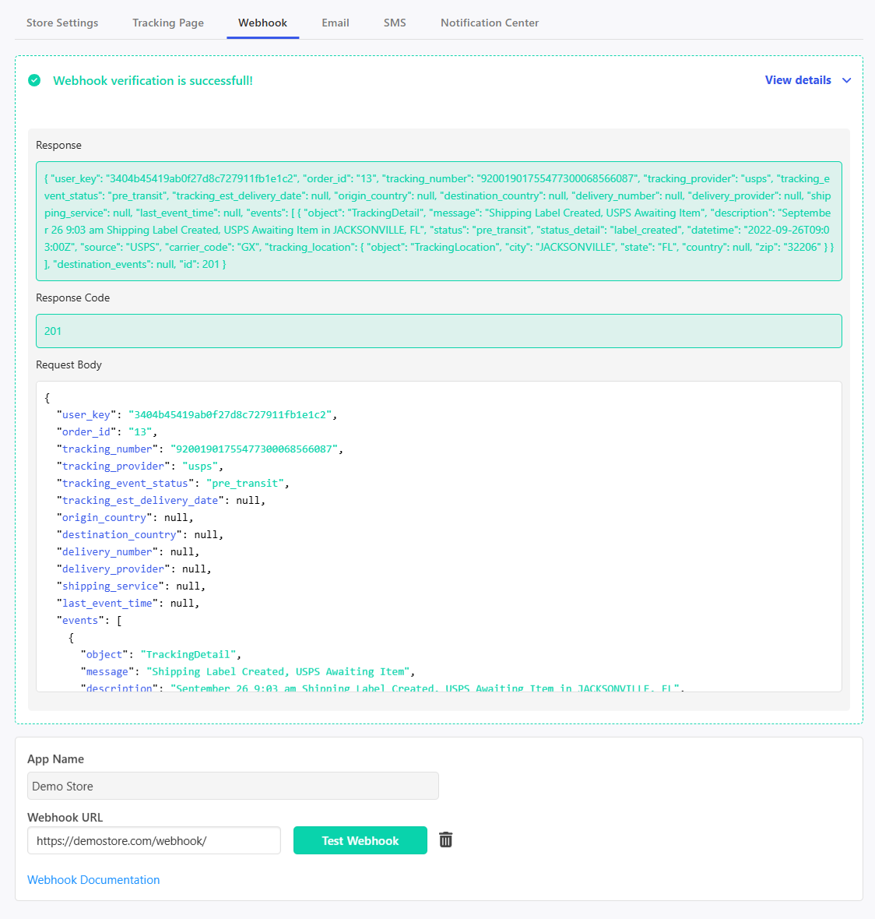The image size is (875, 919).
Task: Click the "order_id": "13" line
Action: coord(107,432)
